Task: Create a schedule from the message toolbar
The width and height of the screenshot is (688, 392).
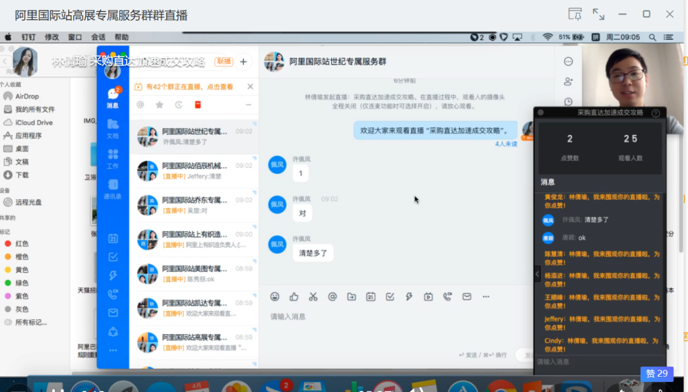Action: click(x=371, y=297)
